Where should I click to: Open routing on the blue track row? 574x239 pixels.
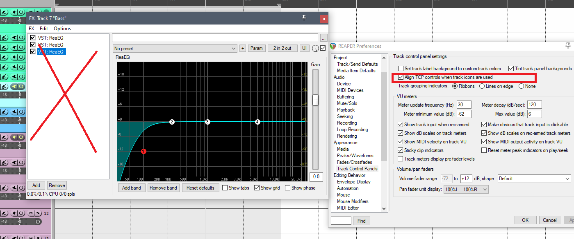14,112
